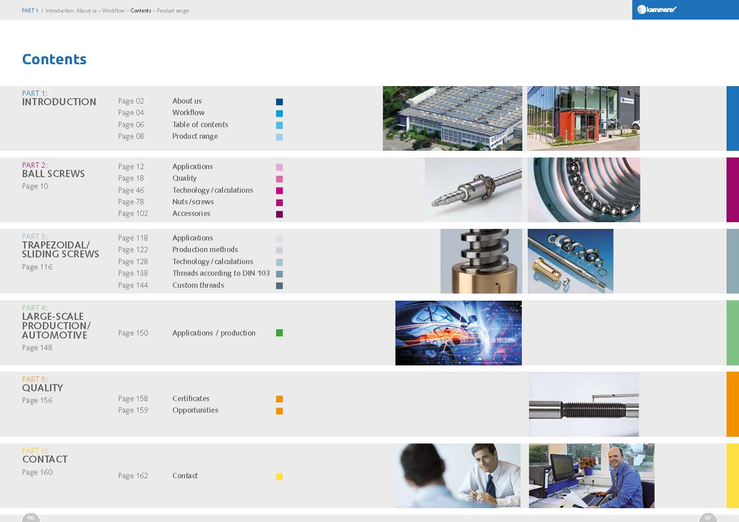The width and height of the screenshot is (739, 522).
Task: Click Applications on page 12
Action: (193, 166)
